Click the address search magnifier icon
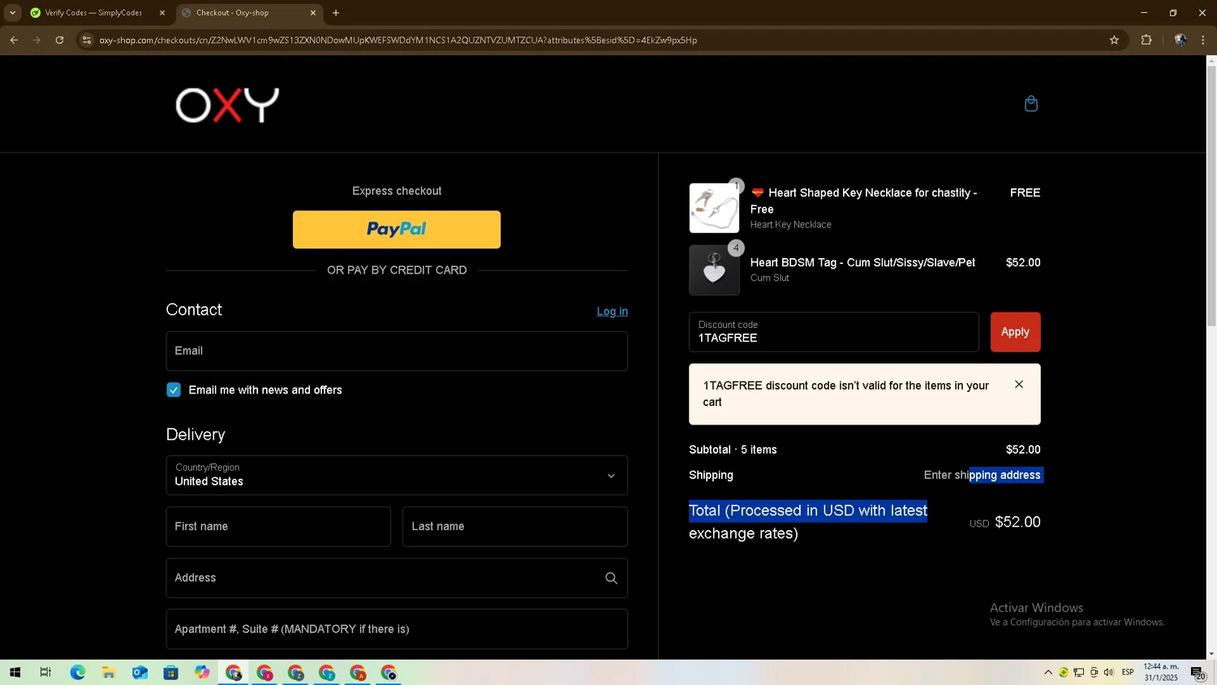The image size is (1217, 685). 611,578
